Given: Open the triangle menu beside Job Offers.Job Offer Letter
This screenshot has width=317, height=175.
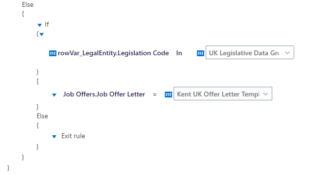Looking at the screenshot, I should 54,95.
